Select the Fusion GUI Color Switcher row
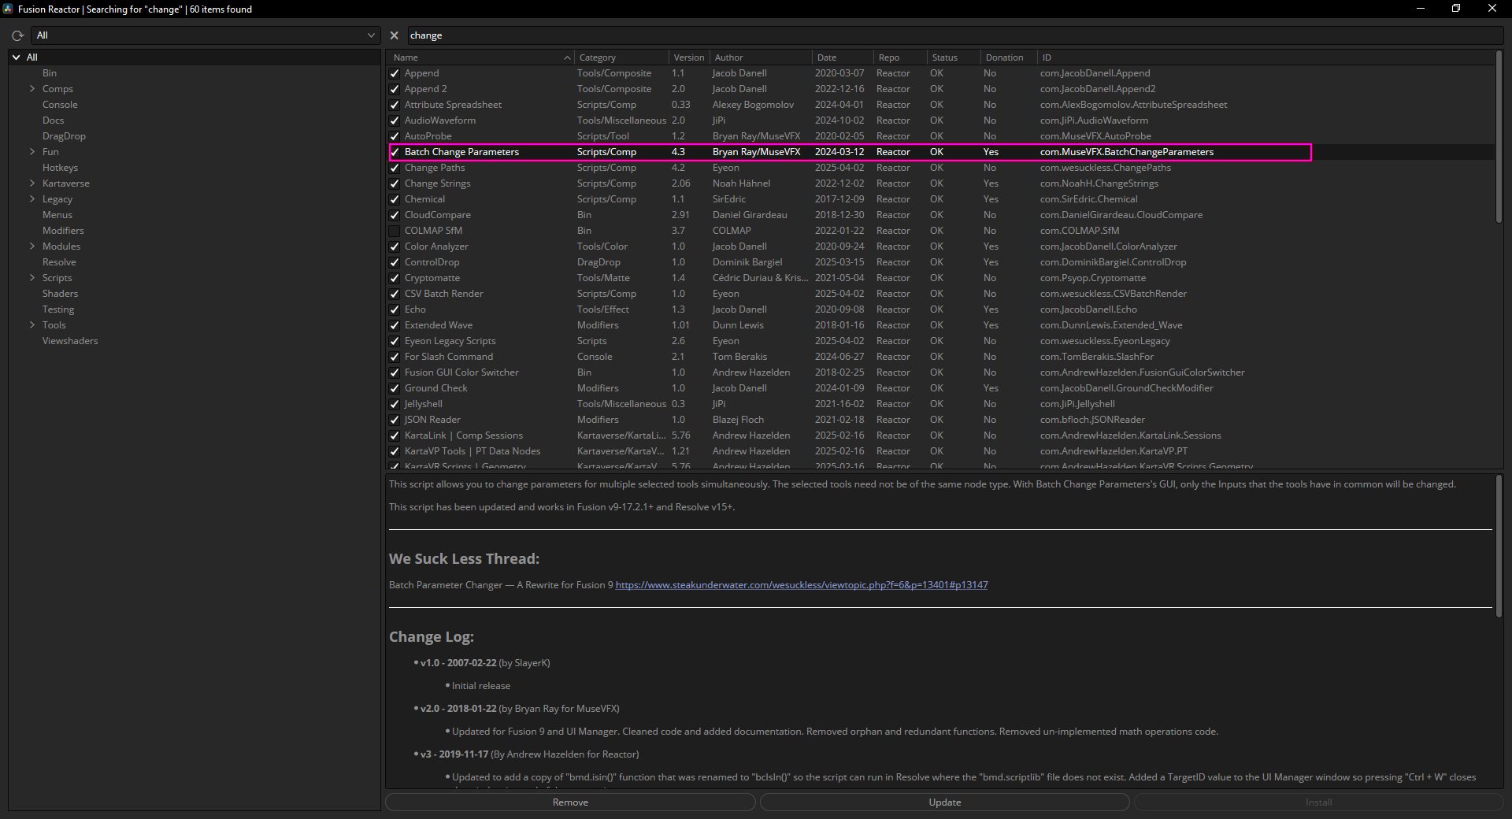Viewport: 1512px width, 819px height. pos(941,372)
